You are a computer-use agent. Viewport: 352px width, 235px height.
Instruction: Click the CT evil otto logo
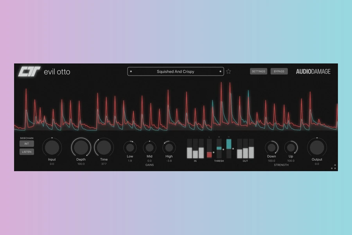point(44,72)
